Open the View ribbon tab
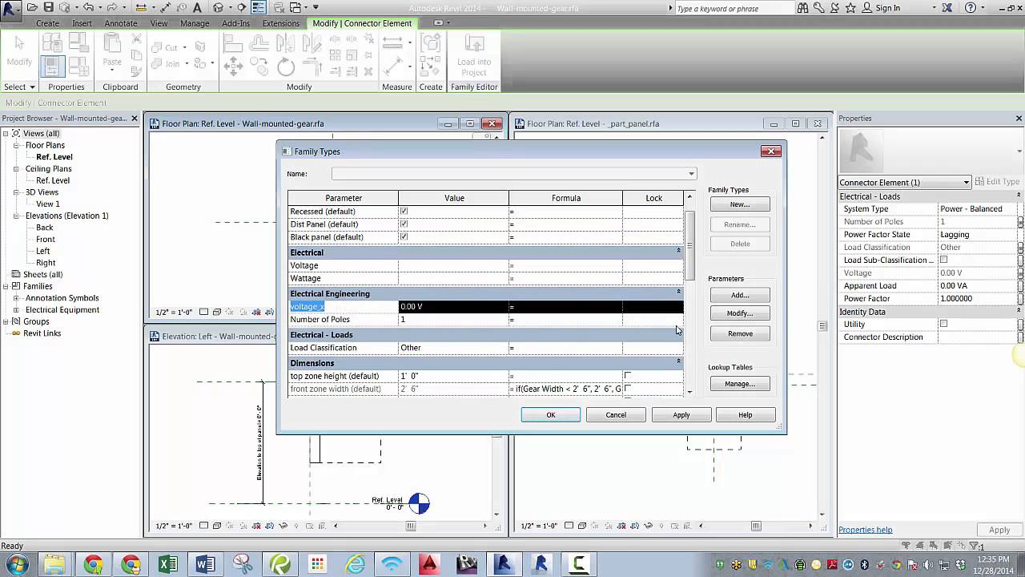The width and height of the screenshot is (1025, 577). [159, 23]
